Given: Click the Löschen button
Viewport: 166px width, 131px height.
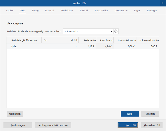Looking at the screenshot, I should 150,114.
